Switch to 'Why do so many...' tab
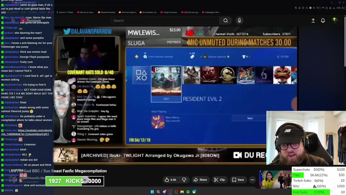Screen dimensions: 346x195 click(85, 12)
